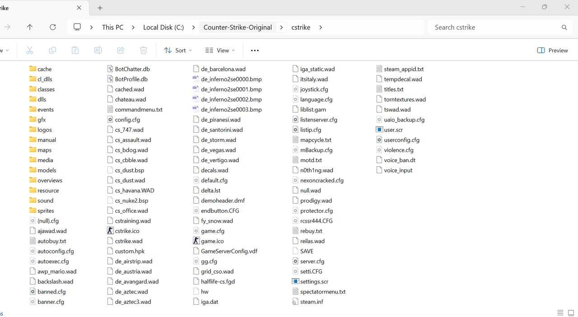The image size is (578, 317).
Task: Select the cstrike.ico file icon
Action: [110, 231]
